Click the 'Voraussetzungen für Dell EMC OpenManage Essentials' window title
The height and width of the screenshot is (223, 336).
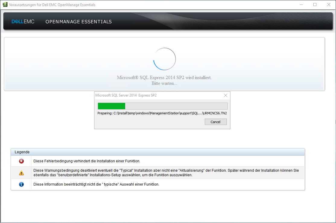(x=52, y=5)
